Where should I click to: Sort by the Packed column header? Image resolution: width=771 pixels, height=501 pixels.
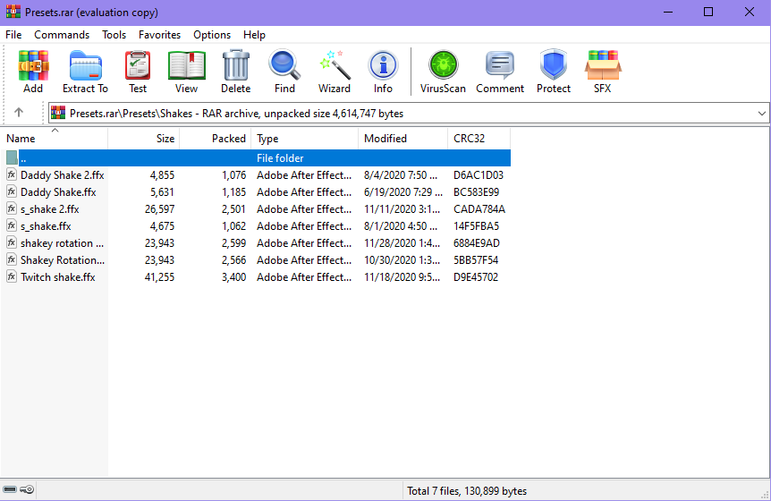point(216,139)
